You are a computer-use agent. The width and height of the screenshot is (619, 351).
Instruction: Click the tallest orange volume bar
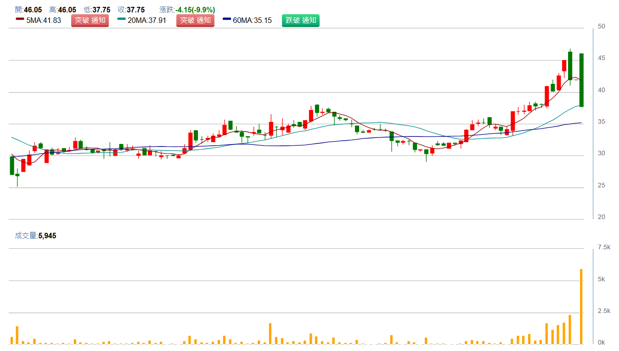pos(581,306)
